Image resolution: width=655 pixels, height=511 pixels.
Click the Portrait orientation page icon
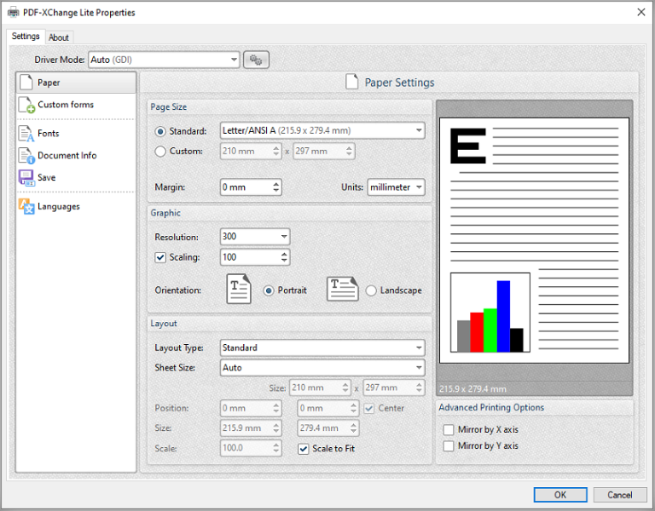[239, 289]
